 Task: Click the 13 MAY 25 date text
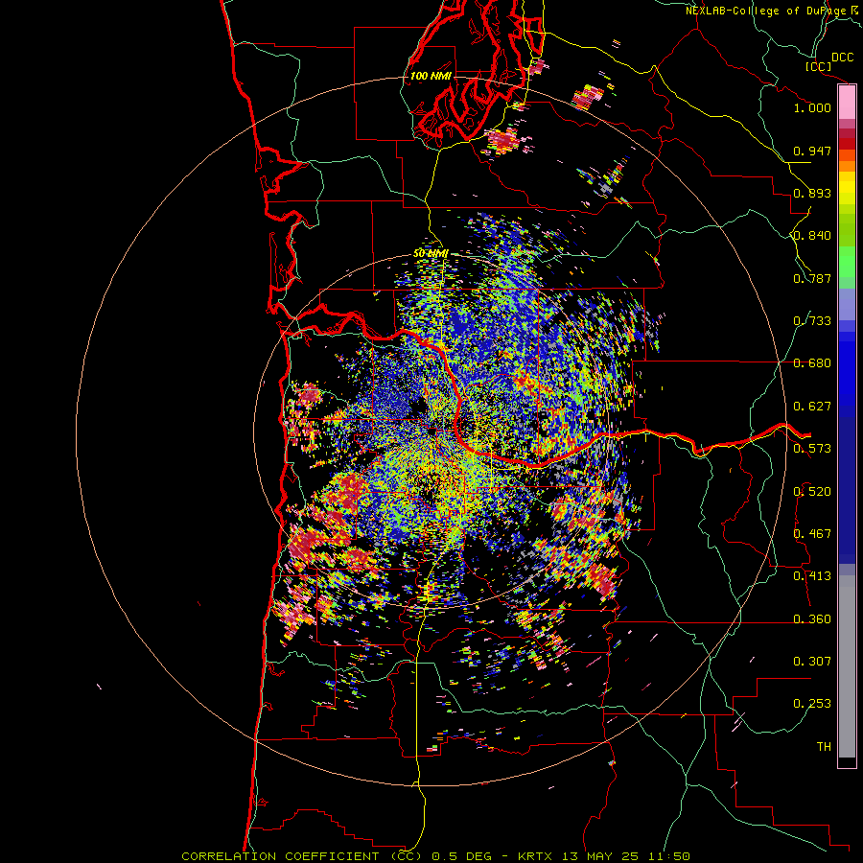pos(600,856)
